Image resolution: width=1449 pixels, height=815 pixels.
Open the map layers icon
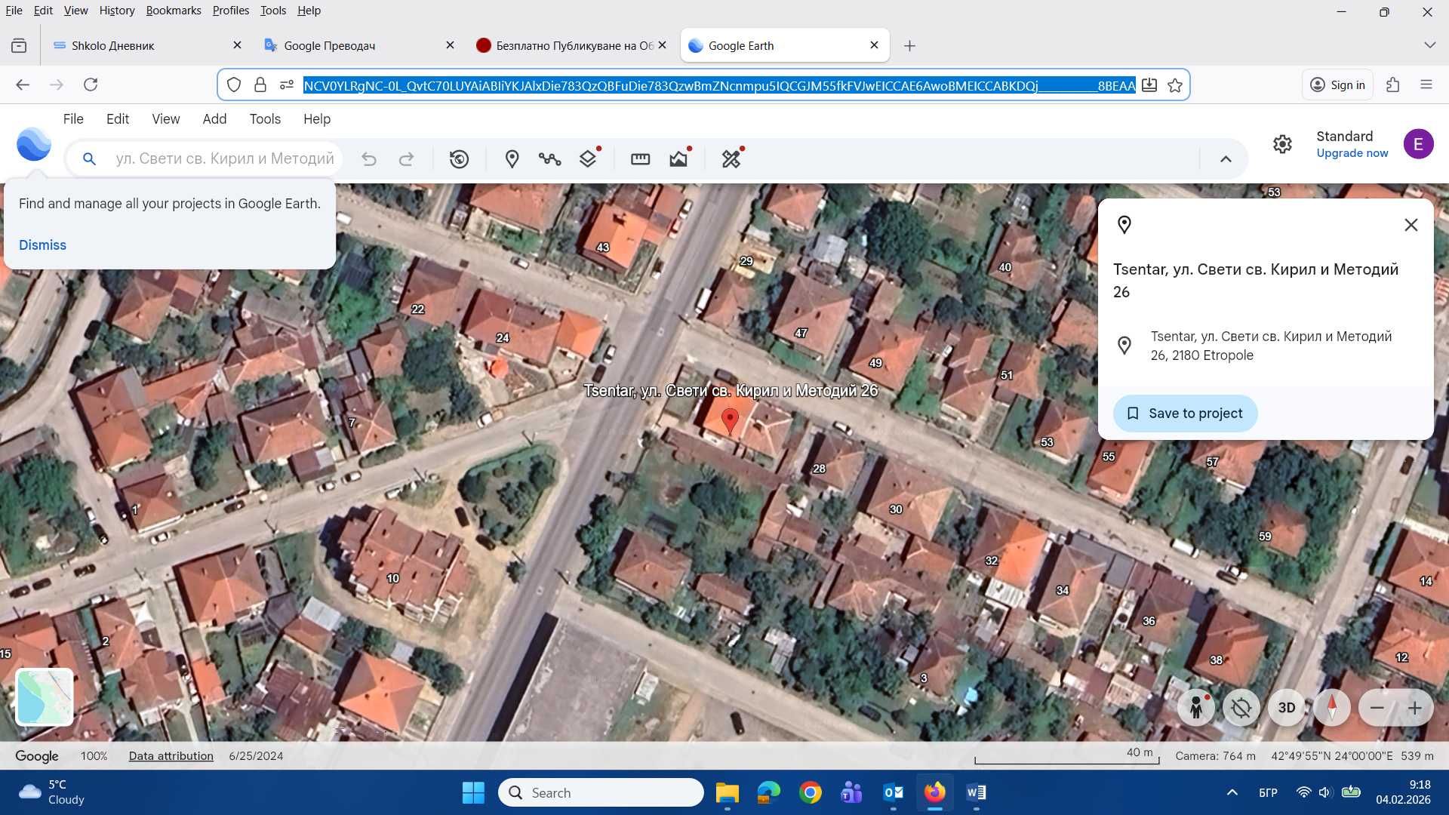point(588,159)
